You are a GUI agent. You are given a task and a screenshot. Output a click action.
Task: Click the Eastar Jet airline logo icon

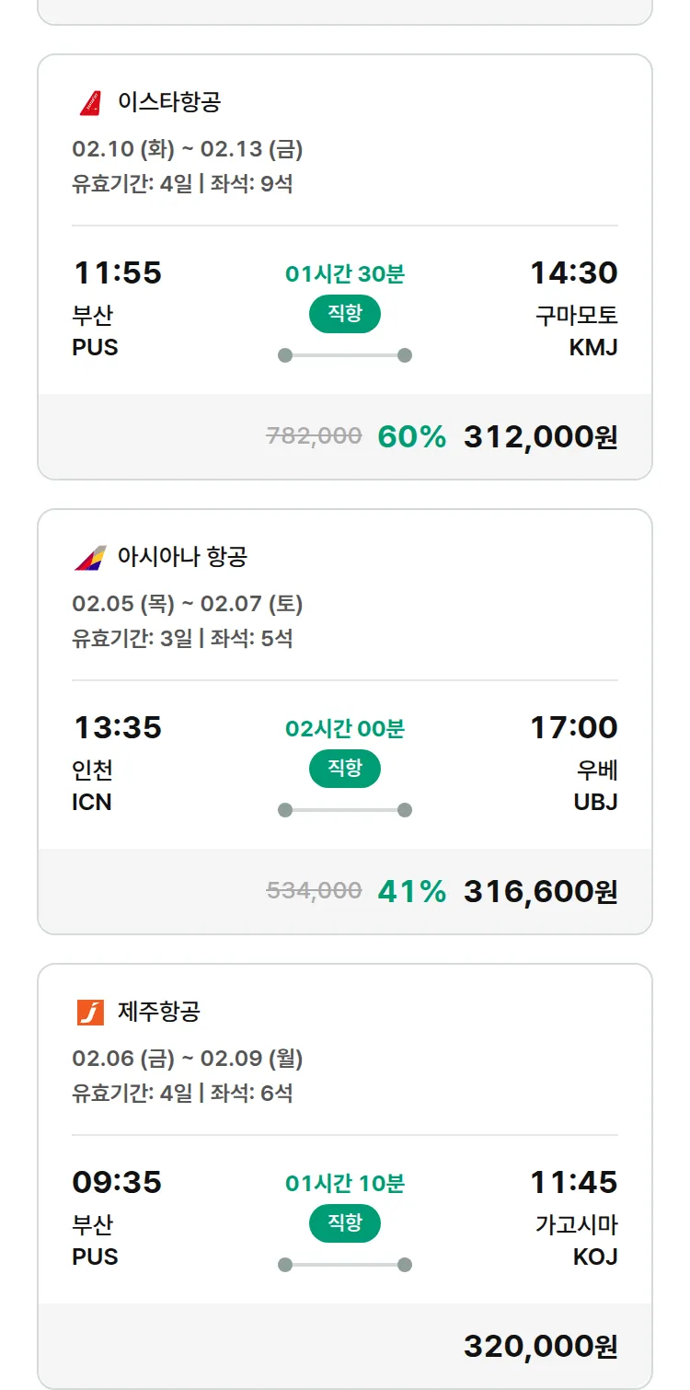(90, 102)
